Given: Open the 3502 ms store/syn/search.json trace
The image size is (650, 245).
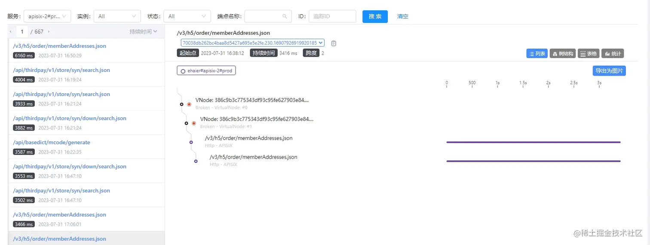Looking at the screenshot, I should (x=86, y=195).
